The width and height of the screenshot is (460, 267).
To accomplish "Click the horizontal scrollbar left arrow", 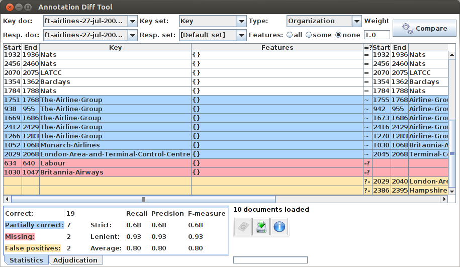I will pyautogui.click(x=8, y=199).
